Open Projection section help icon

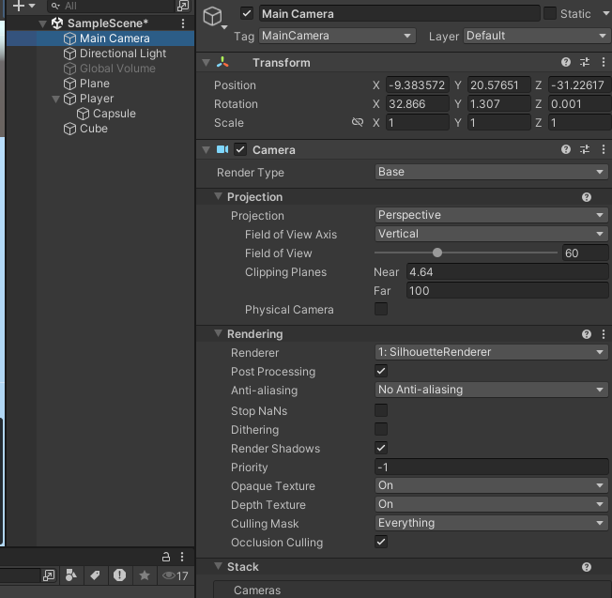[x=587, y=197]
